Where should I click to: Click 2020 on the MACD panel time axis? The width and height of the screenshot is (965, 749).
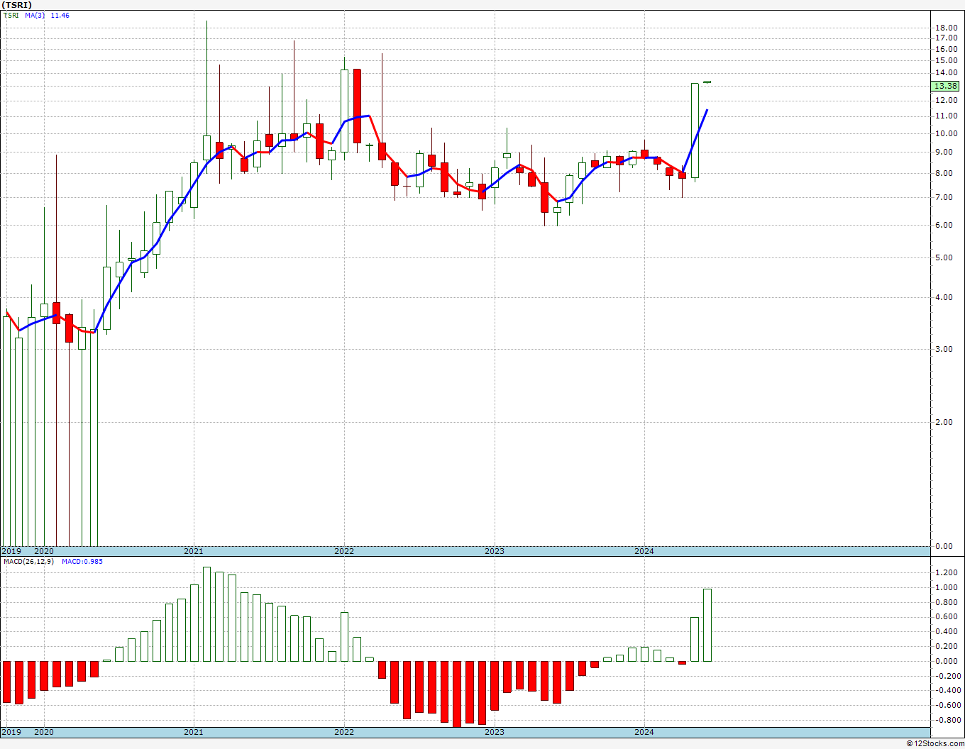point(44,732)
